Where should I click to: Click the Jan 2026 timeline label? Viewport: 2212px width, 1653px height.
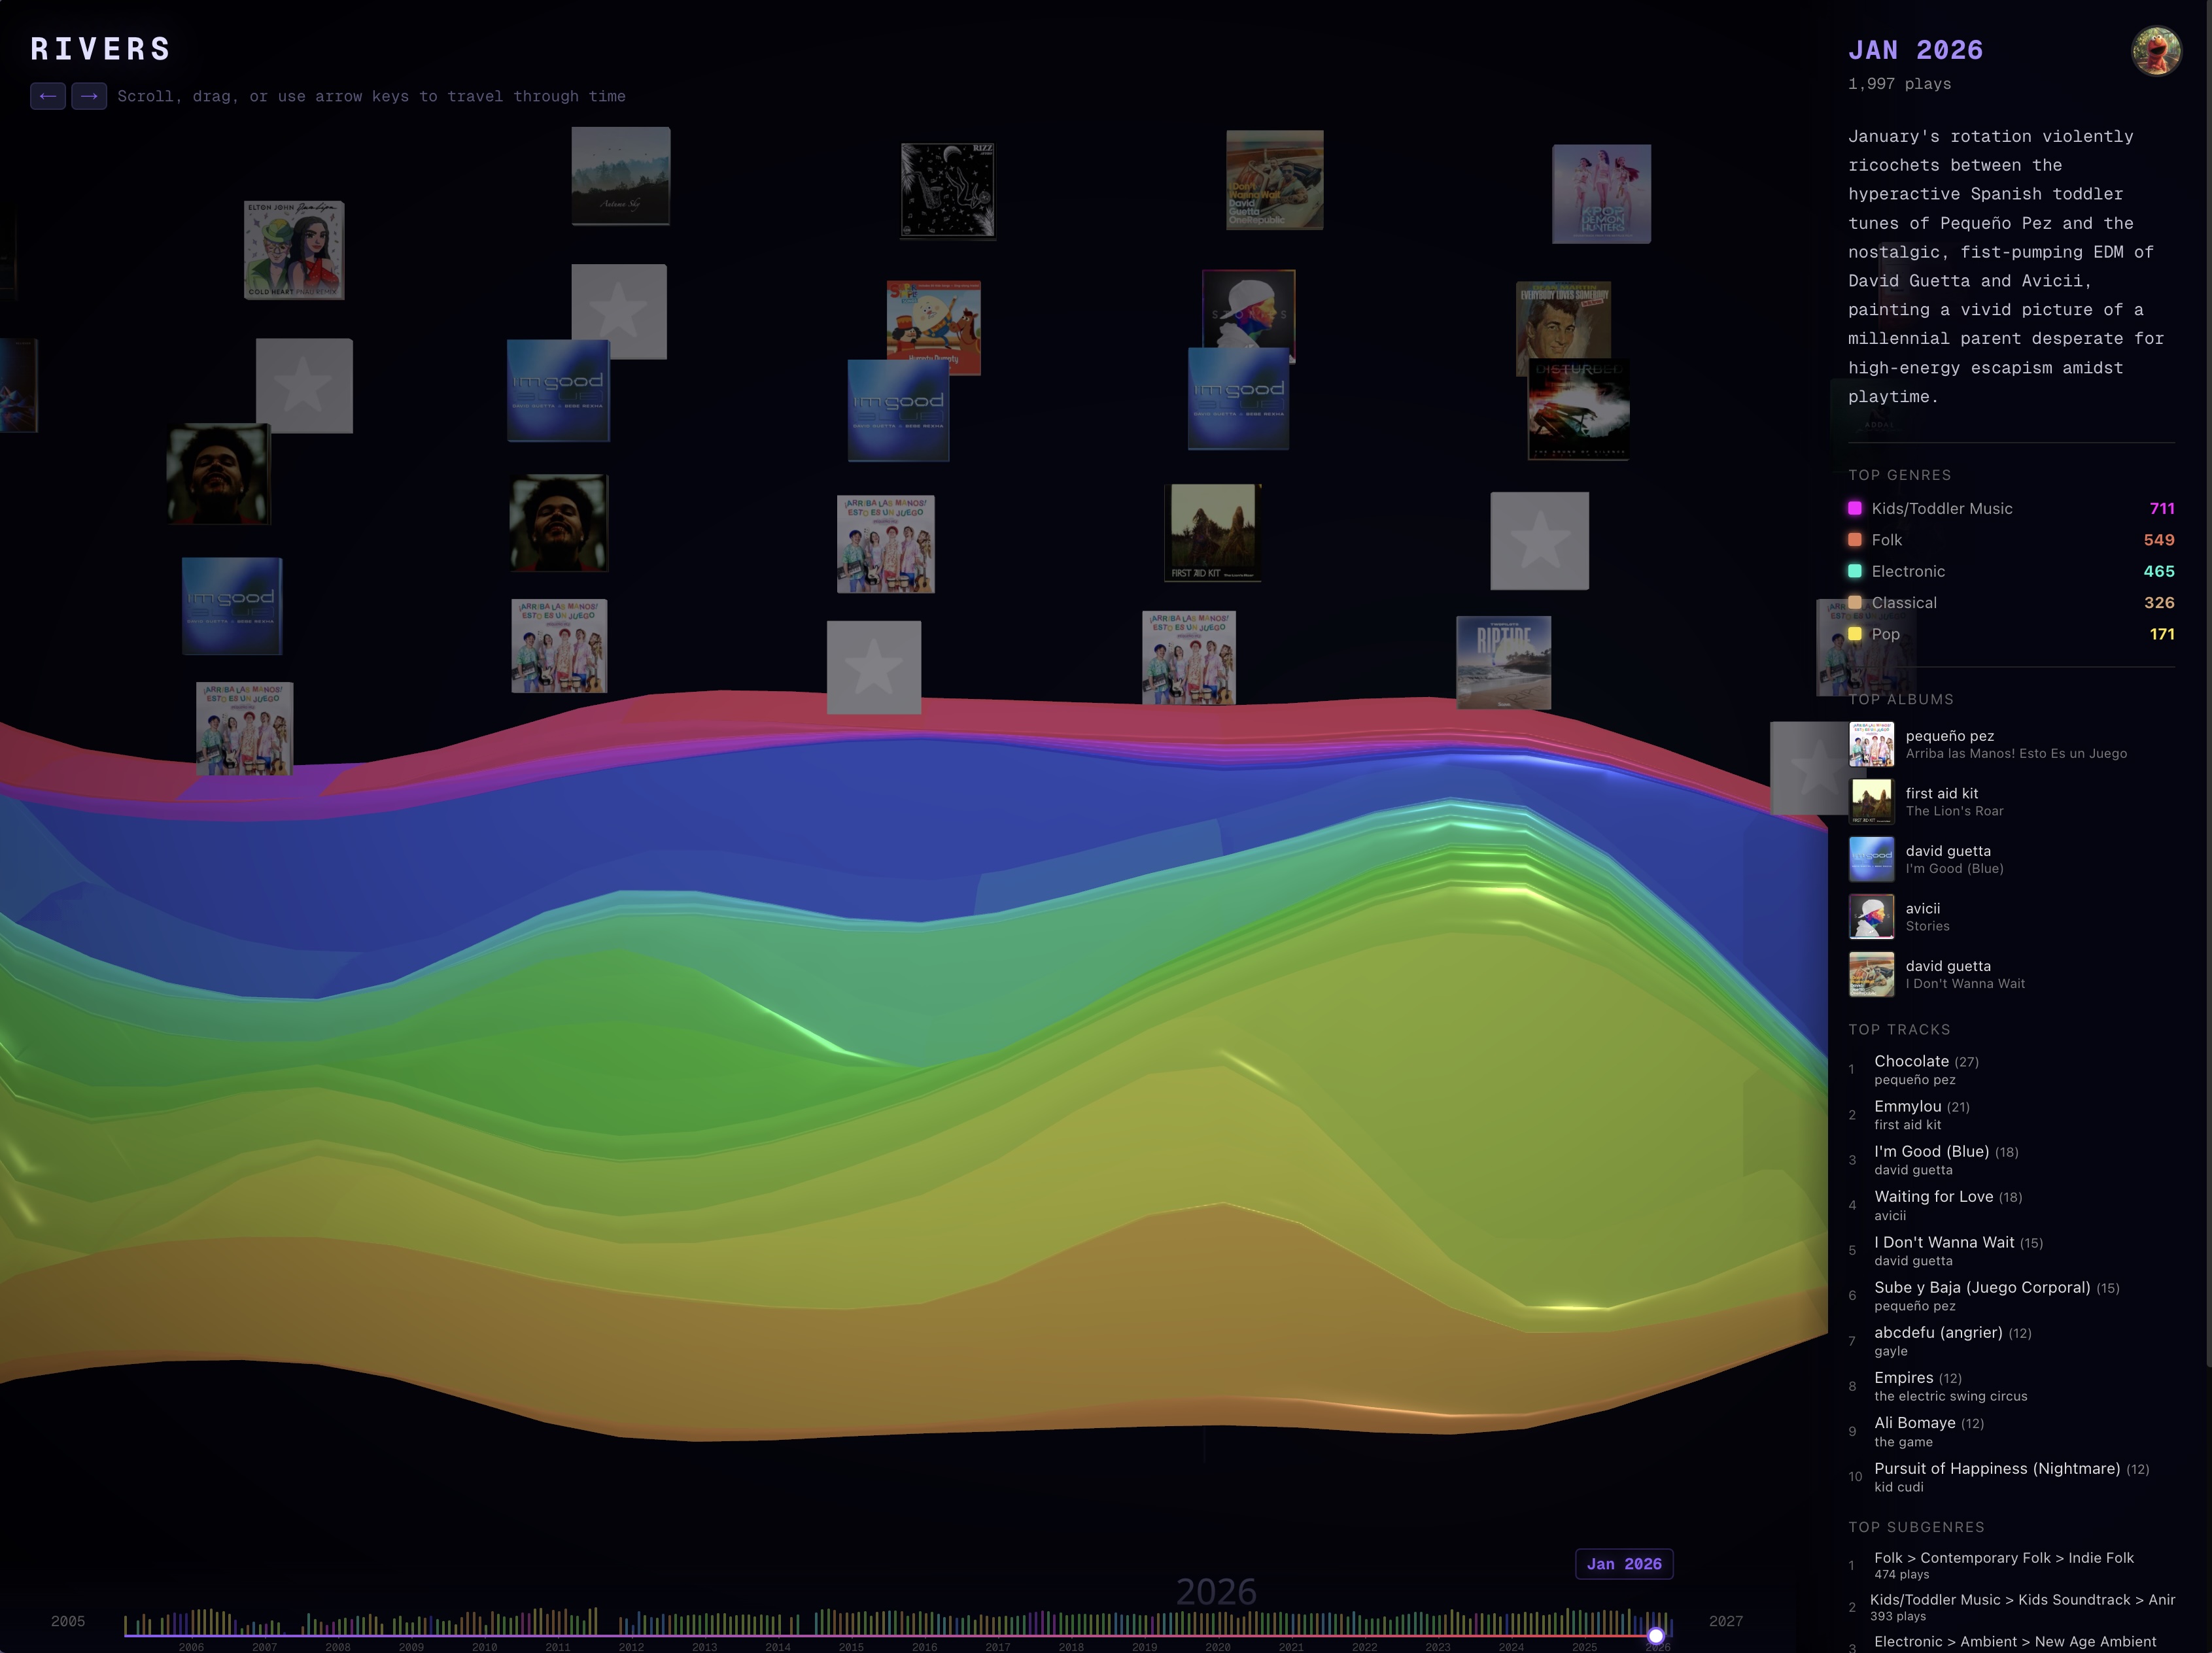pyautogui.click(x=1624, y=1564)
